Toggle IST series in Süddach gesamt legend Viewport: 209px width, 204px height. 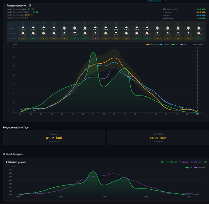click(189, 167)
